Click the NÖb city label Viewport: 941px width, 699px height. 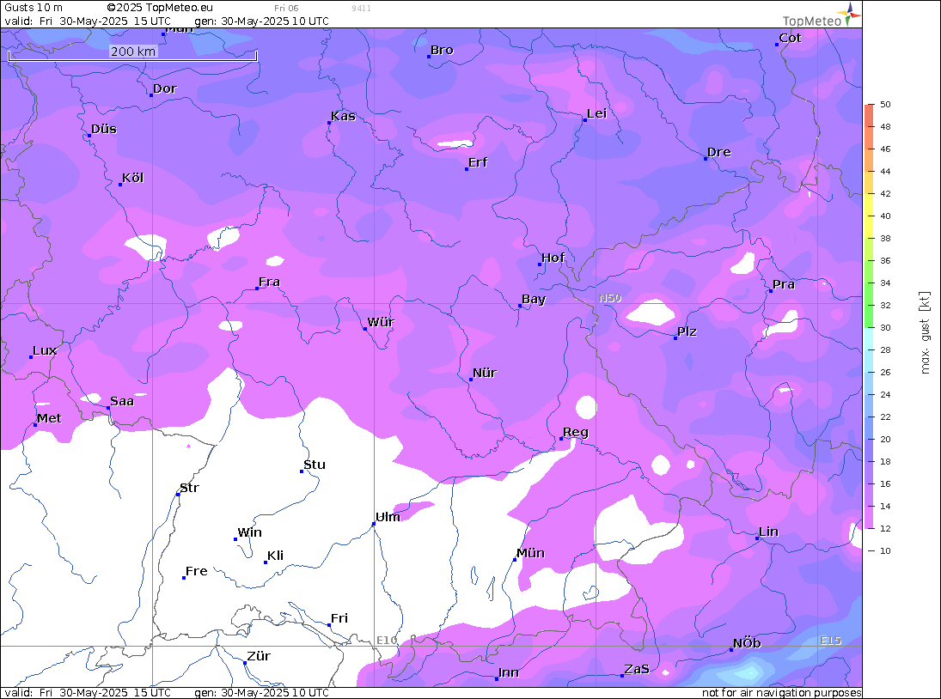pyautogui.click(x=747, y=643)
